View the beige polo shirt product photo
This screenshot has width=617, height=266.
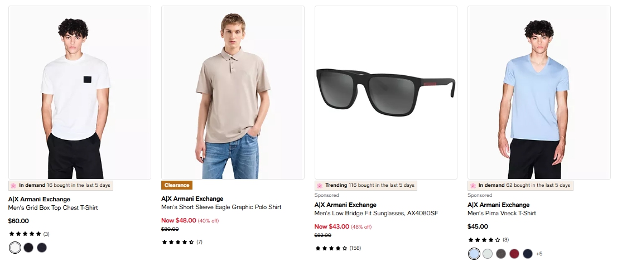233,92
